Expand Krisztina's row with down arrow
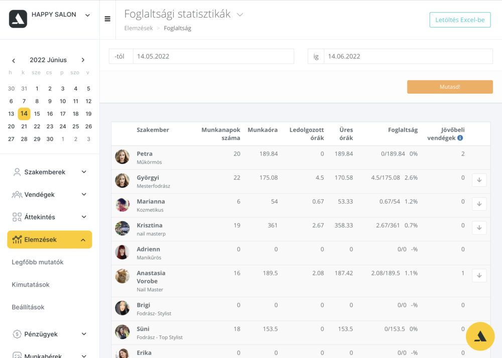The width and height of the screenshot is (502, 358). tap(479, 228)
